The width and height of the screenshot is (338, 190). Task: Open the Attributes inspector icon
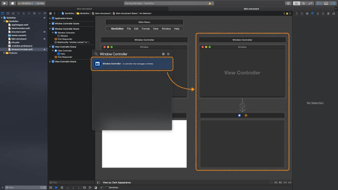312,13
